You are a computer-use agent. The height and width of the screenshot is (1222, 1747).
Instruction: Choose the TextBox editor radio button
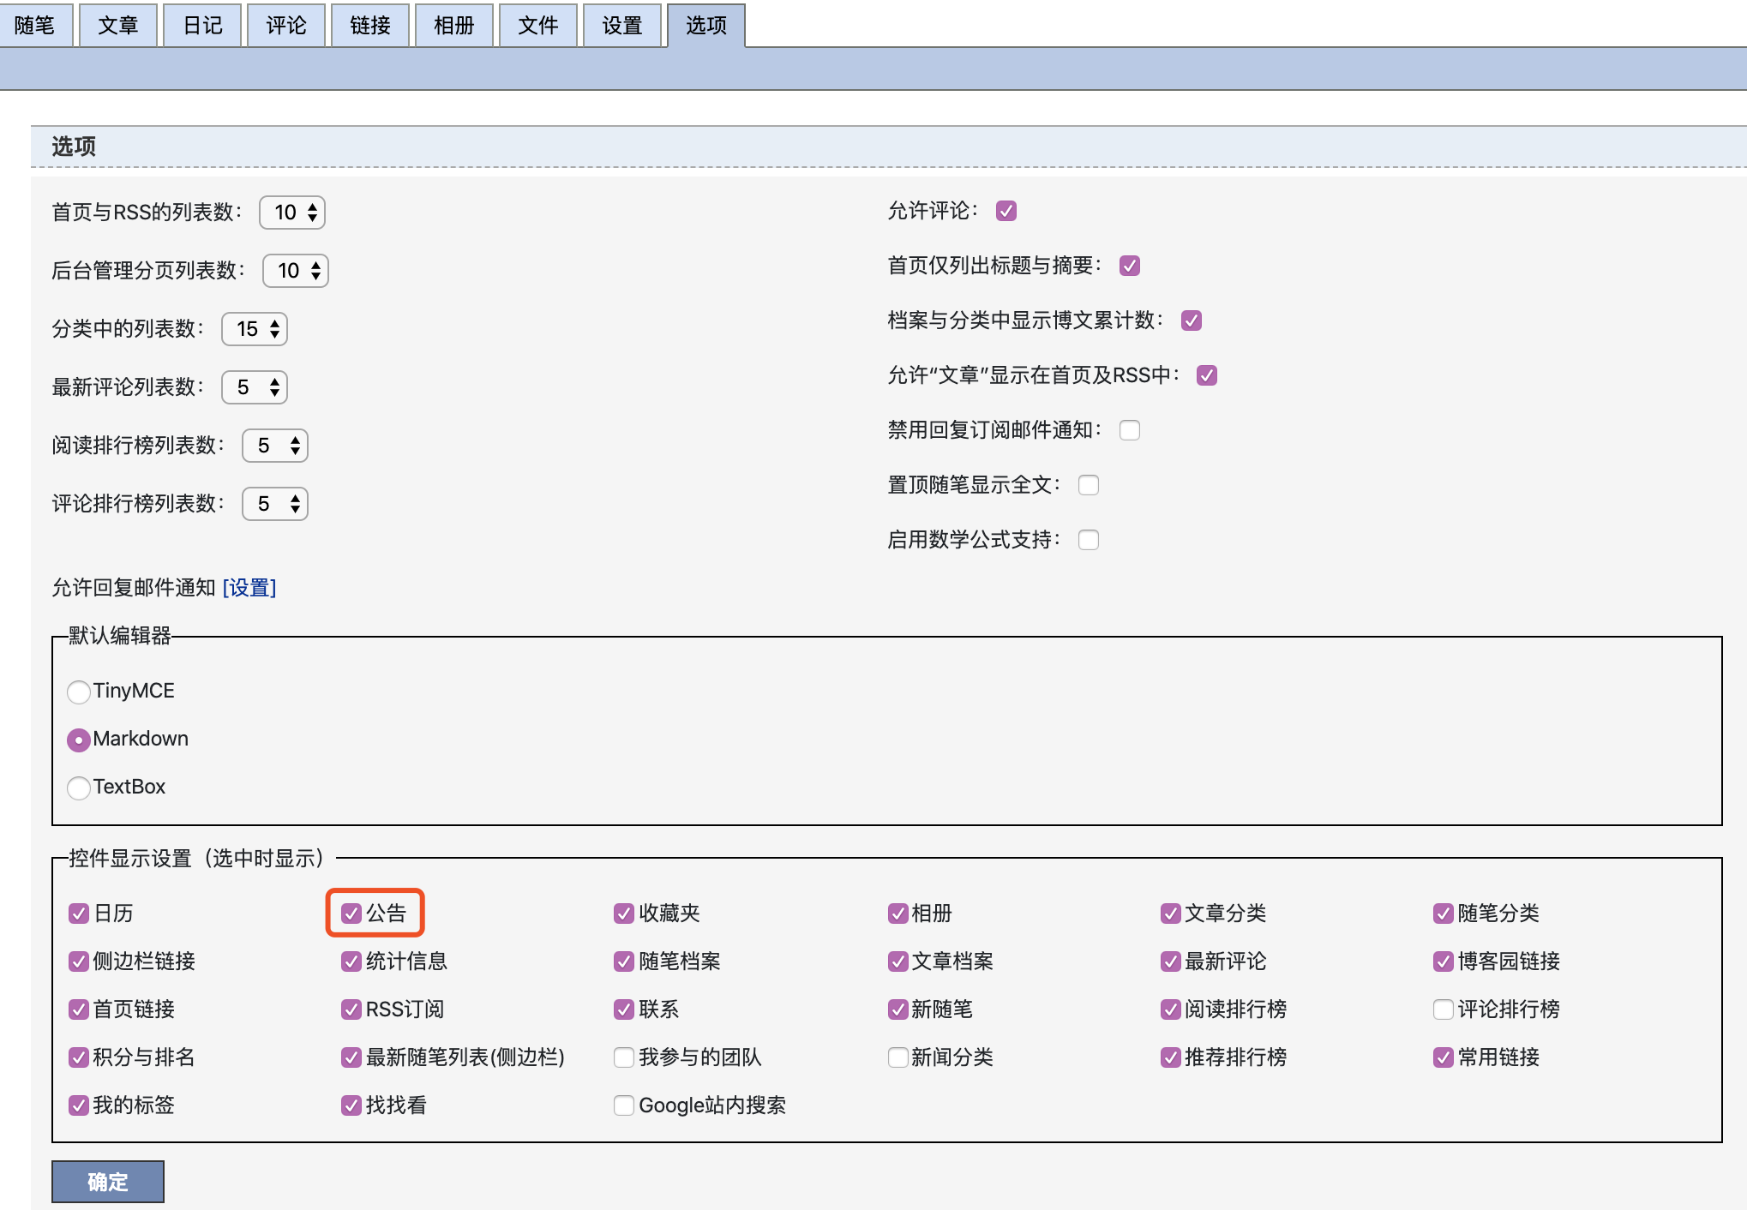[x=79, y=788]
